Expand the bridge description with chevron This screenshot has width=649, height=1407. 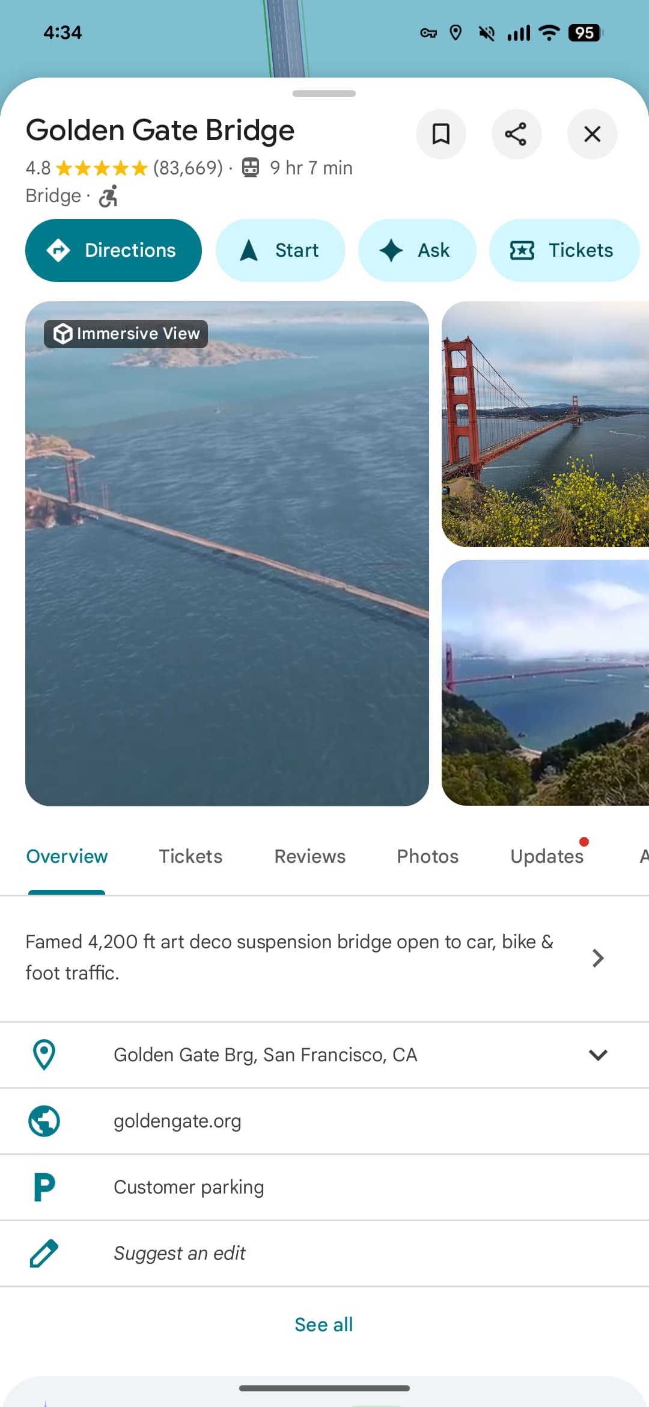[x=597, y=958]
